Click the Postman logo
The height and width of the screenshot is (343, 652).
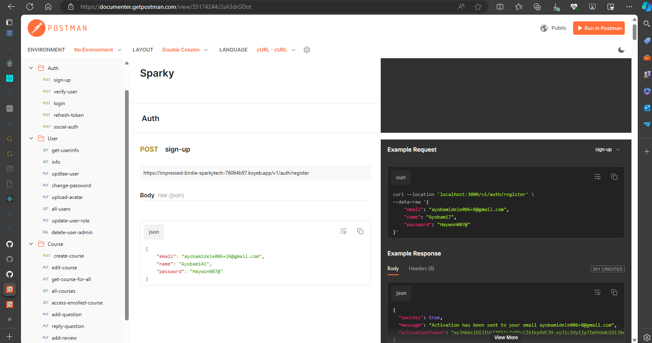(x=57, y=28)
